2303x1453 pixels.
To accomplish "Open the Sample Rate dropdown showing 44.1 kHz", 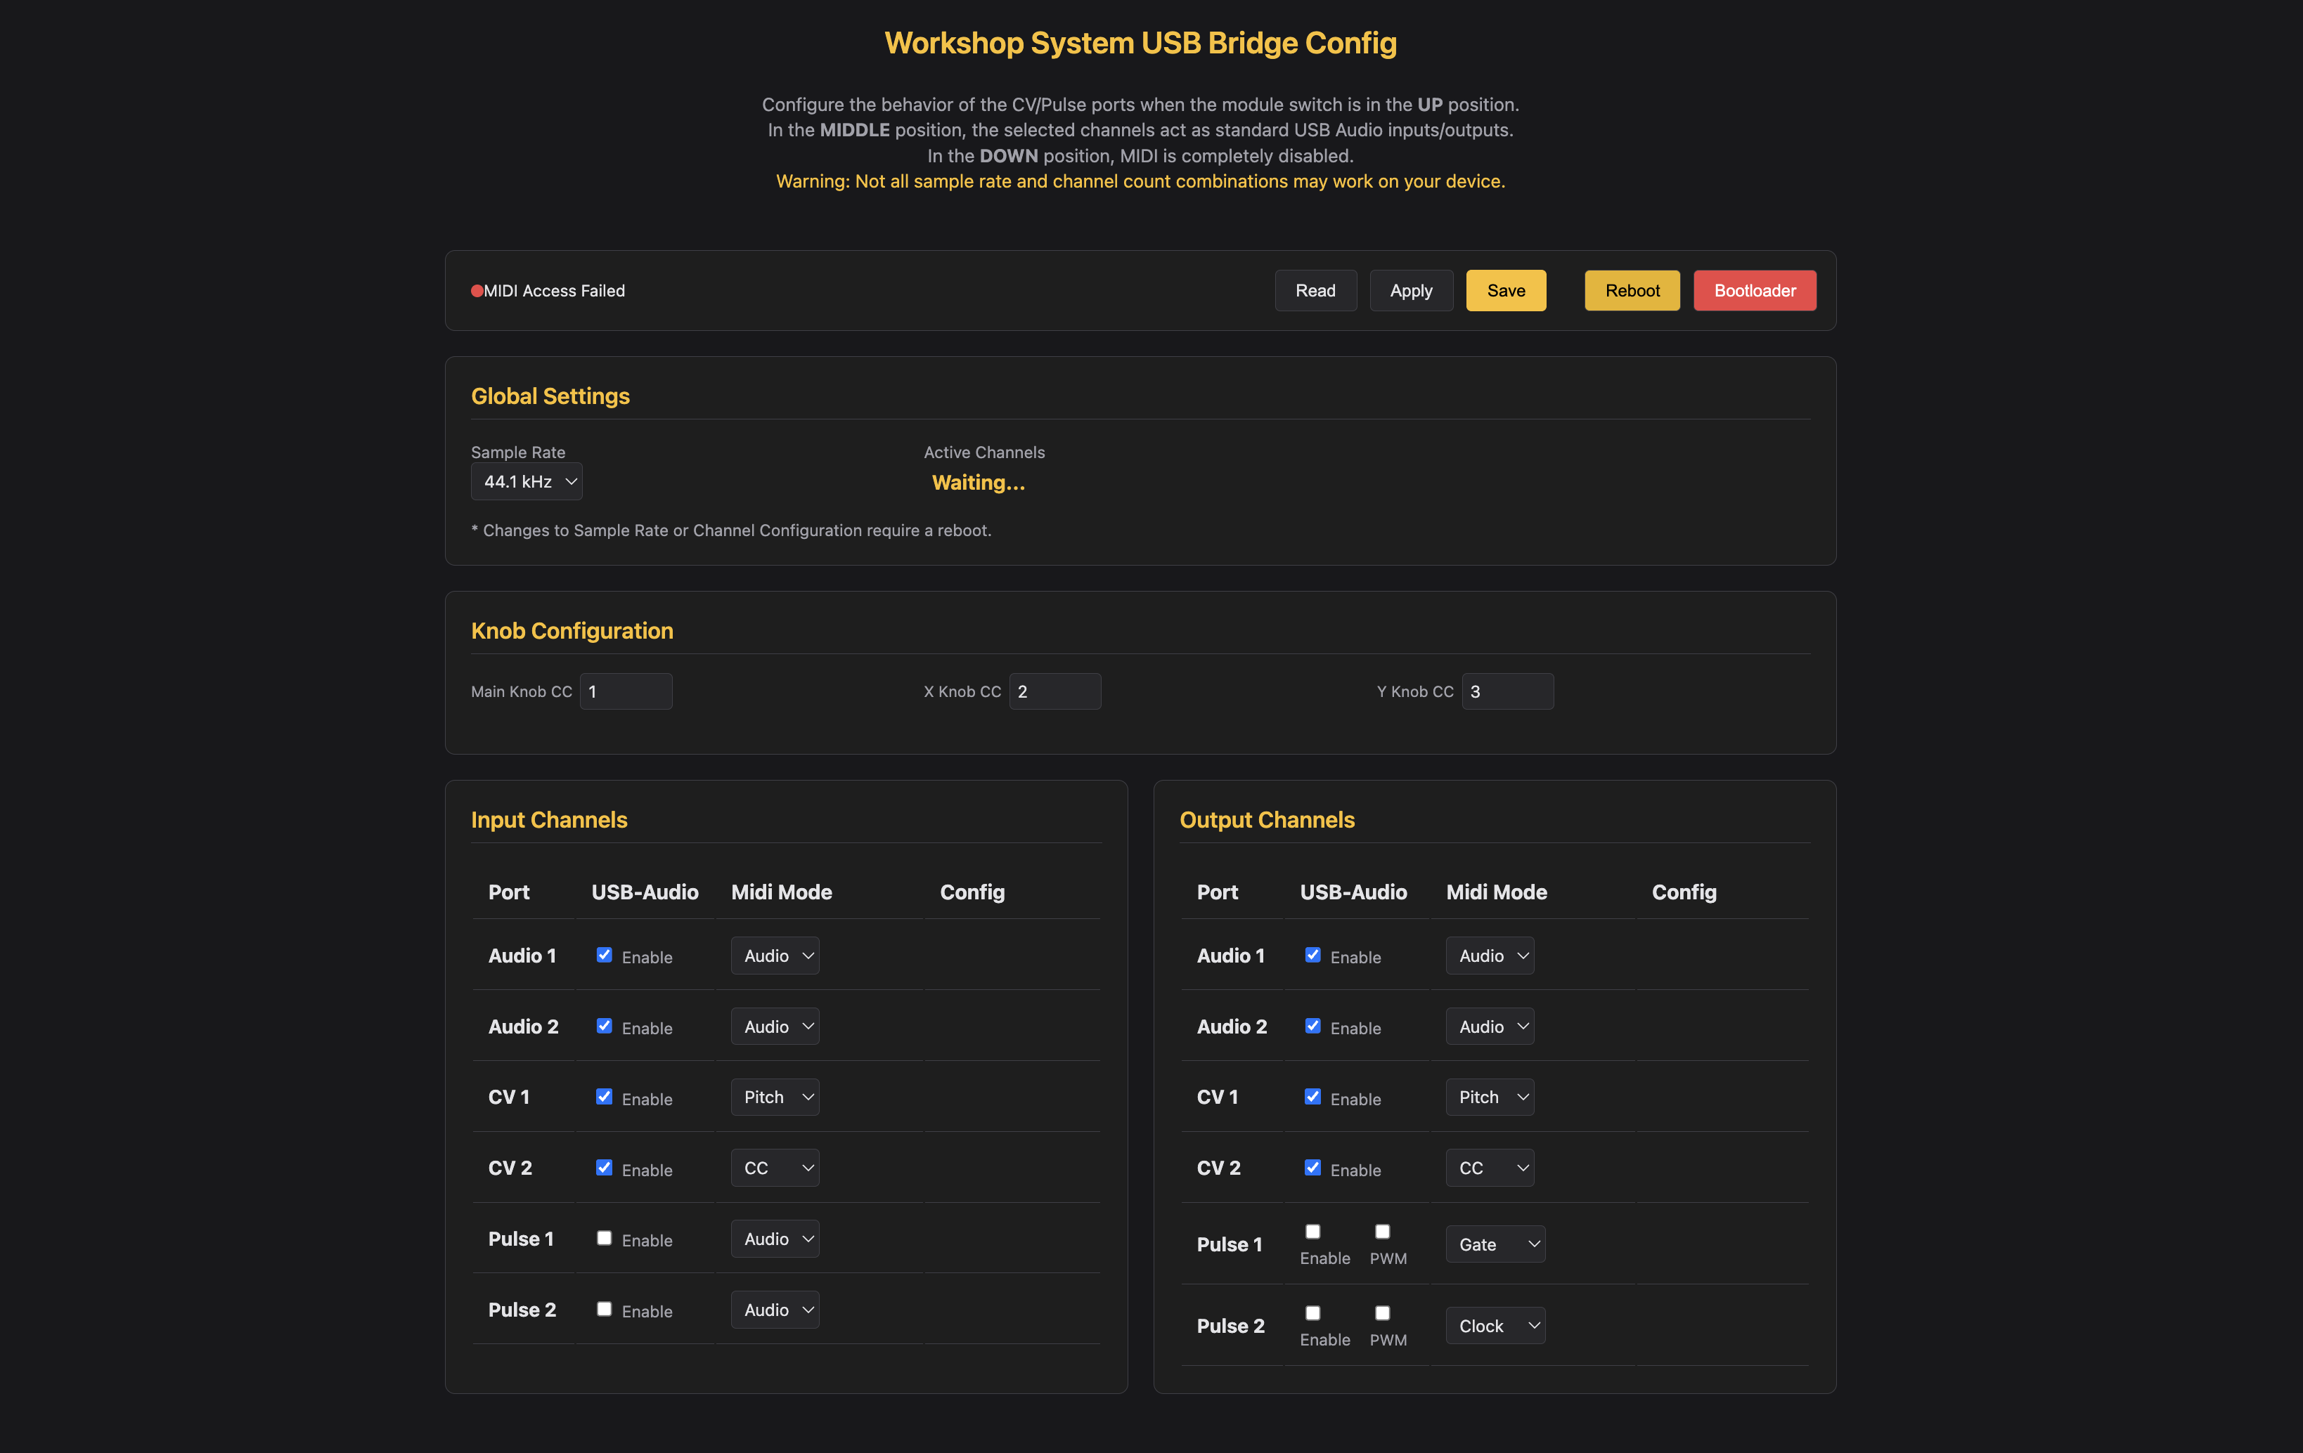I will [526, 482].
